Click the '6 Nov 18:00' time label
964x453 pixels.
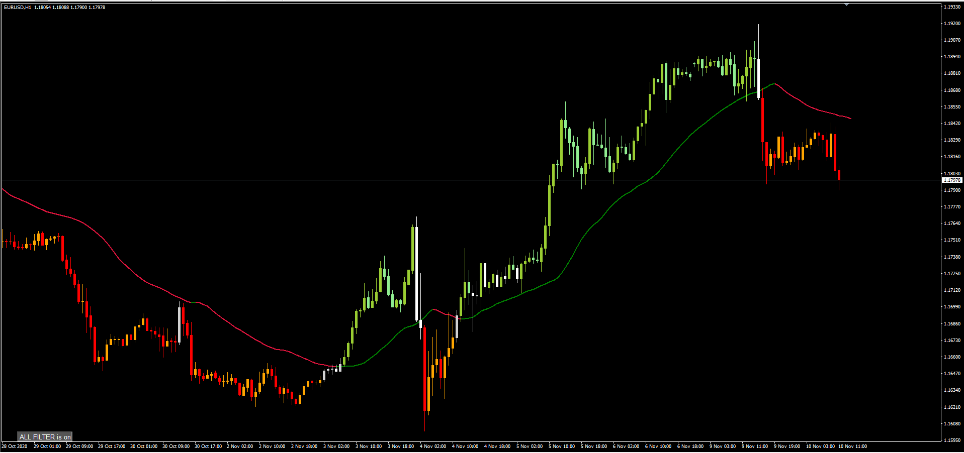(690, 446)
